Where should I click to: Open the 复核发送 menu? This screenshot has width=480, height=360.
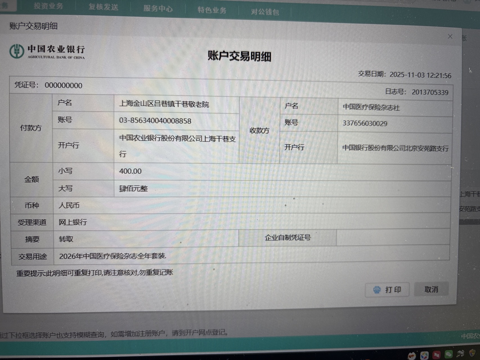pos(103,7)
